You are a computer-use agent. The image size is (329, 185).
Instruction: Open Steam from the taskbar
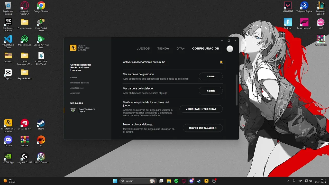click(x=199, y=181)
